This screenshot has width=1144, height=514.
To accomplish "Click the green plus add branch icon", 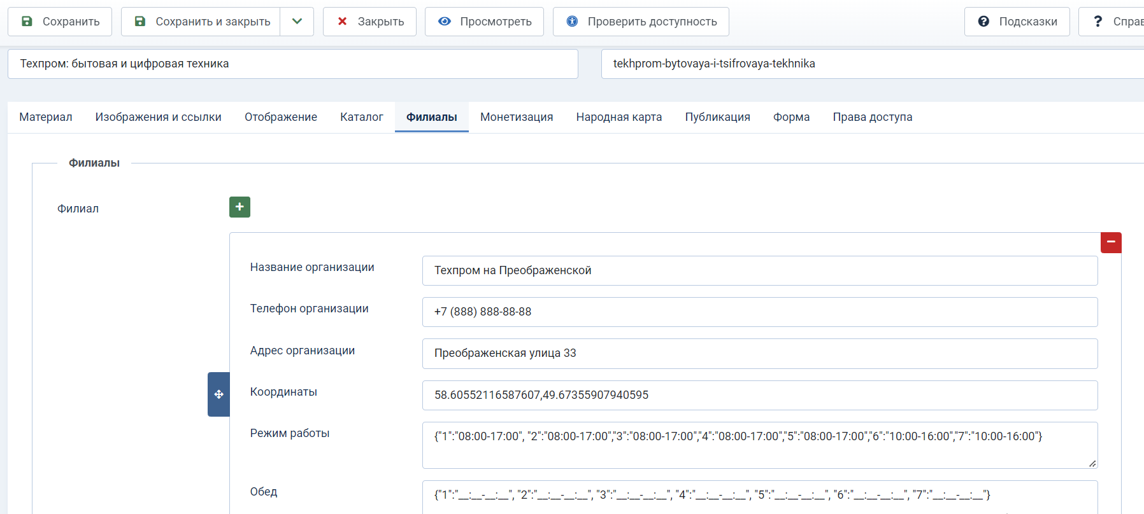I will [x=240, y=207].
